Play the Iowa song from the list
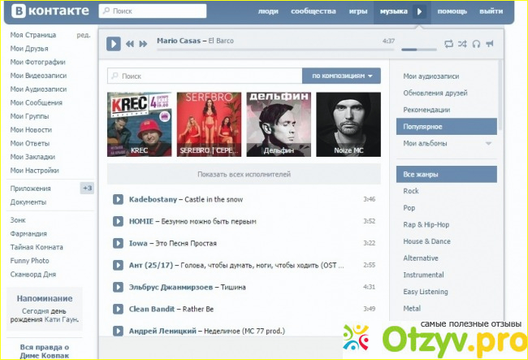The height and width of the screenshot is (360, 528). [118, 243]
